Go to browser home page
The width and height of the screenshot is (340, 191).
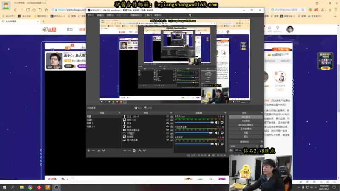34,10
